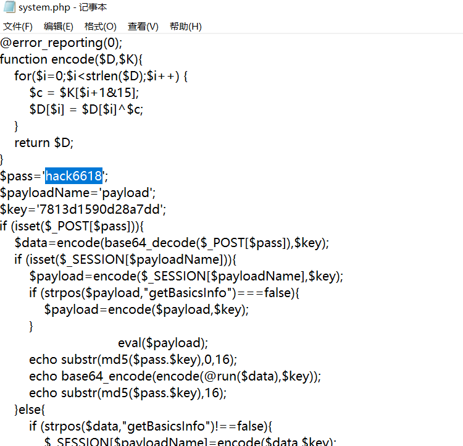463x446 pixels.
Task: Click the key value 7813d1590d28a7dd
Action: pyautogui.click(x=99, y=209)
